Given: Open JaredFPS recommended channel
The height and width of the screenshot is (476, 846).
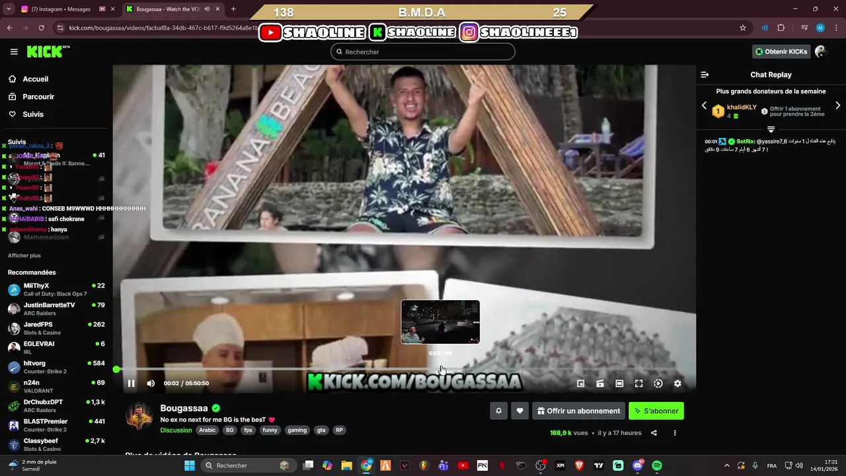Looking at the screenshot, I should [56, 329].
